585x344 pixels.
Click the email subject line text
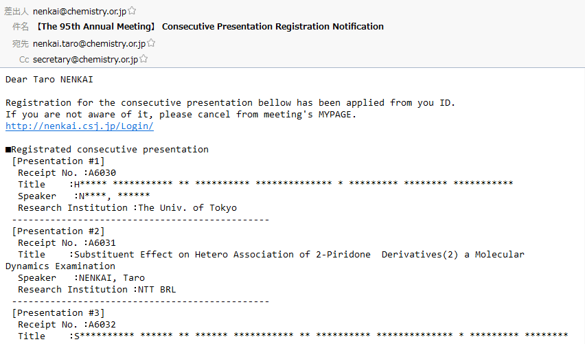pos(209,27)
